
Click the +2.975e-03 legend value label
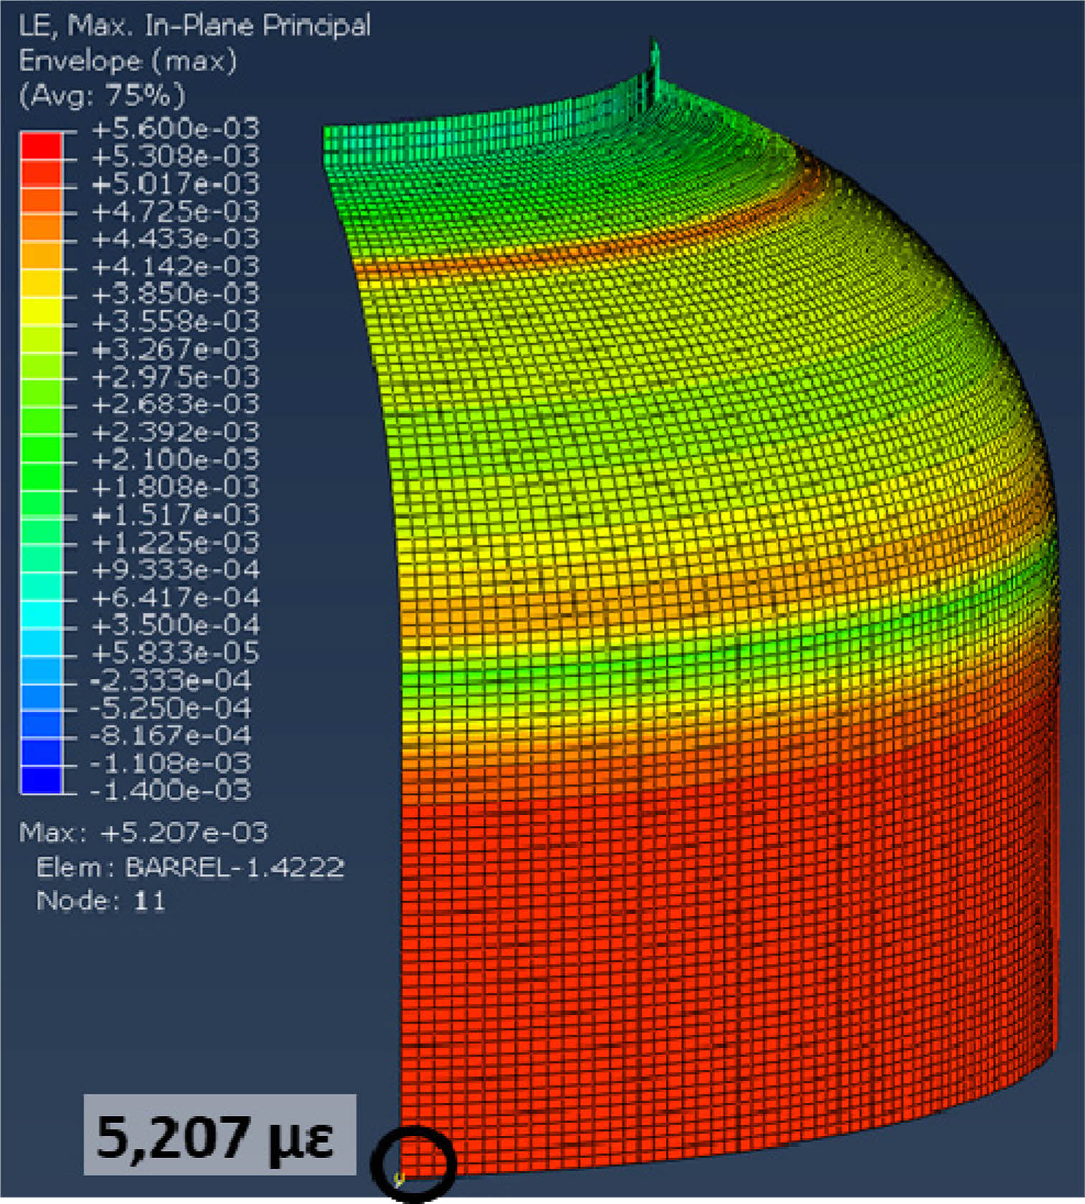click(x=175, y=377)
